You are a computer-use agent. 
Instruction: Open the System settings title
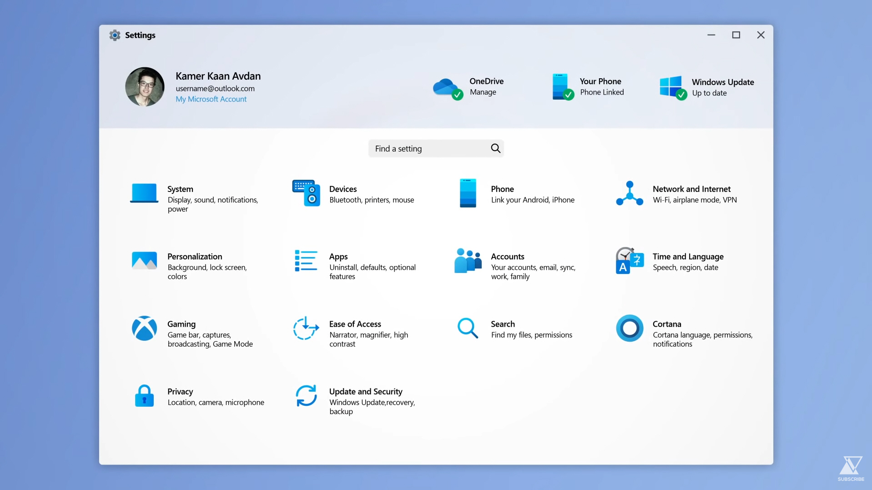click(x=180, y=189)
